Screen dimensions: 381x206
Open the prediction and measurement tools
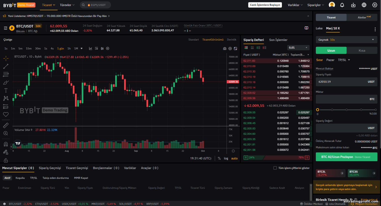tap(6, 106)
